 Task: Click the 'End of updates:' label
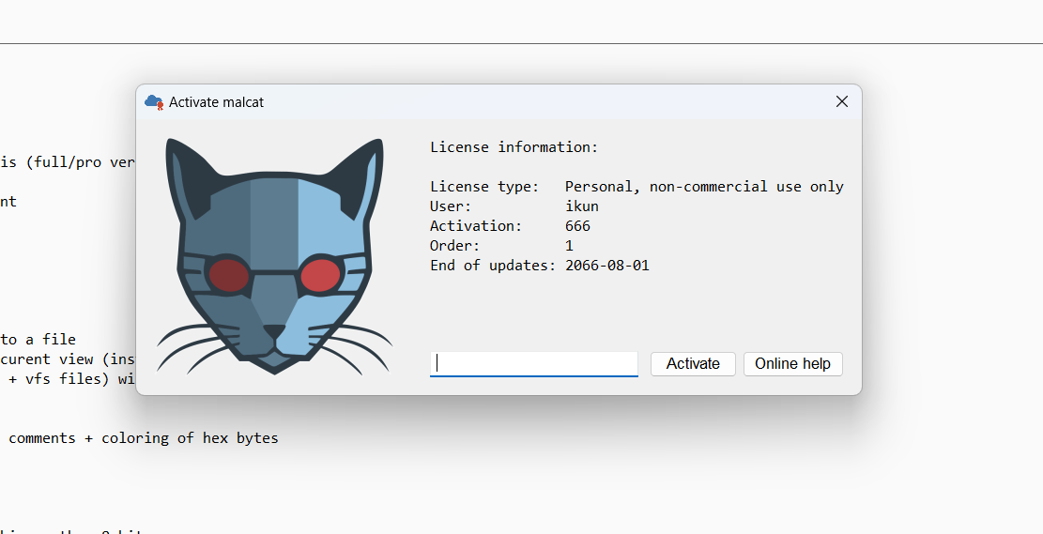[492, 266]
